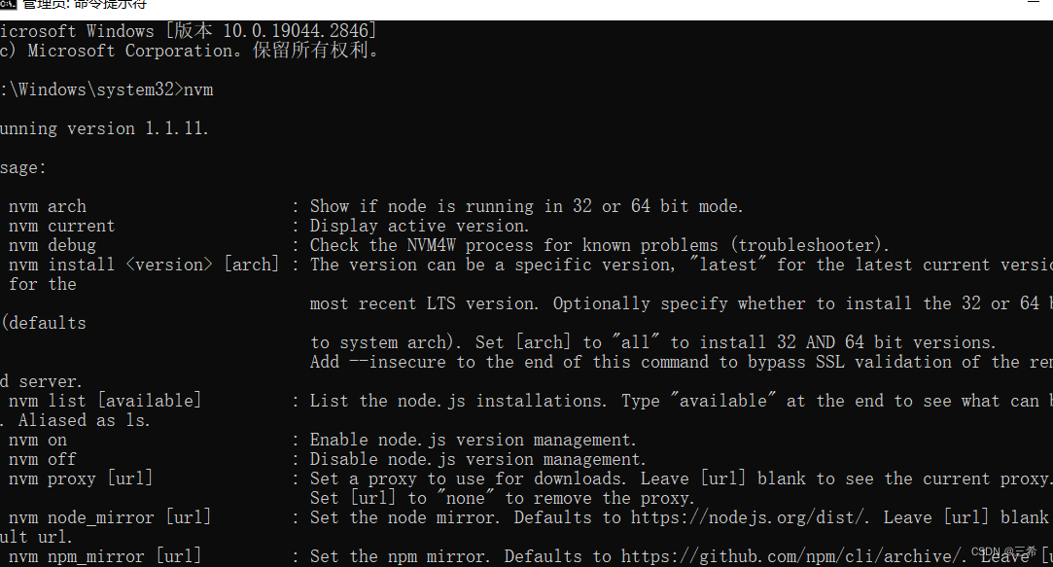Screen dimensions: 1053x567
Task: Click the Command Prompt icon in the title bar
Action: click(10, 5)
